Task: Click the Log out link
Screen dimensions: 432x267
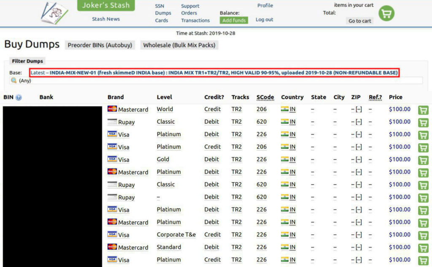Action: (264, 19)
